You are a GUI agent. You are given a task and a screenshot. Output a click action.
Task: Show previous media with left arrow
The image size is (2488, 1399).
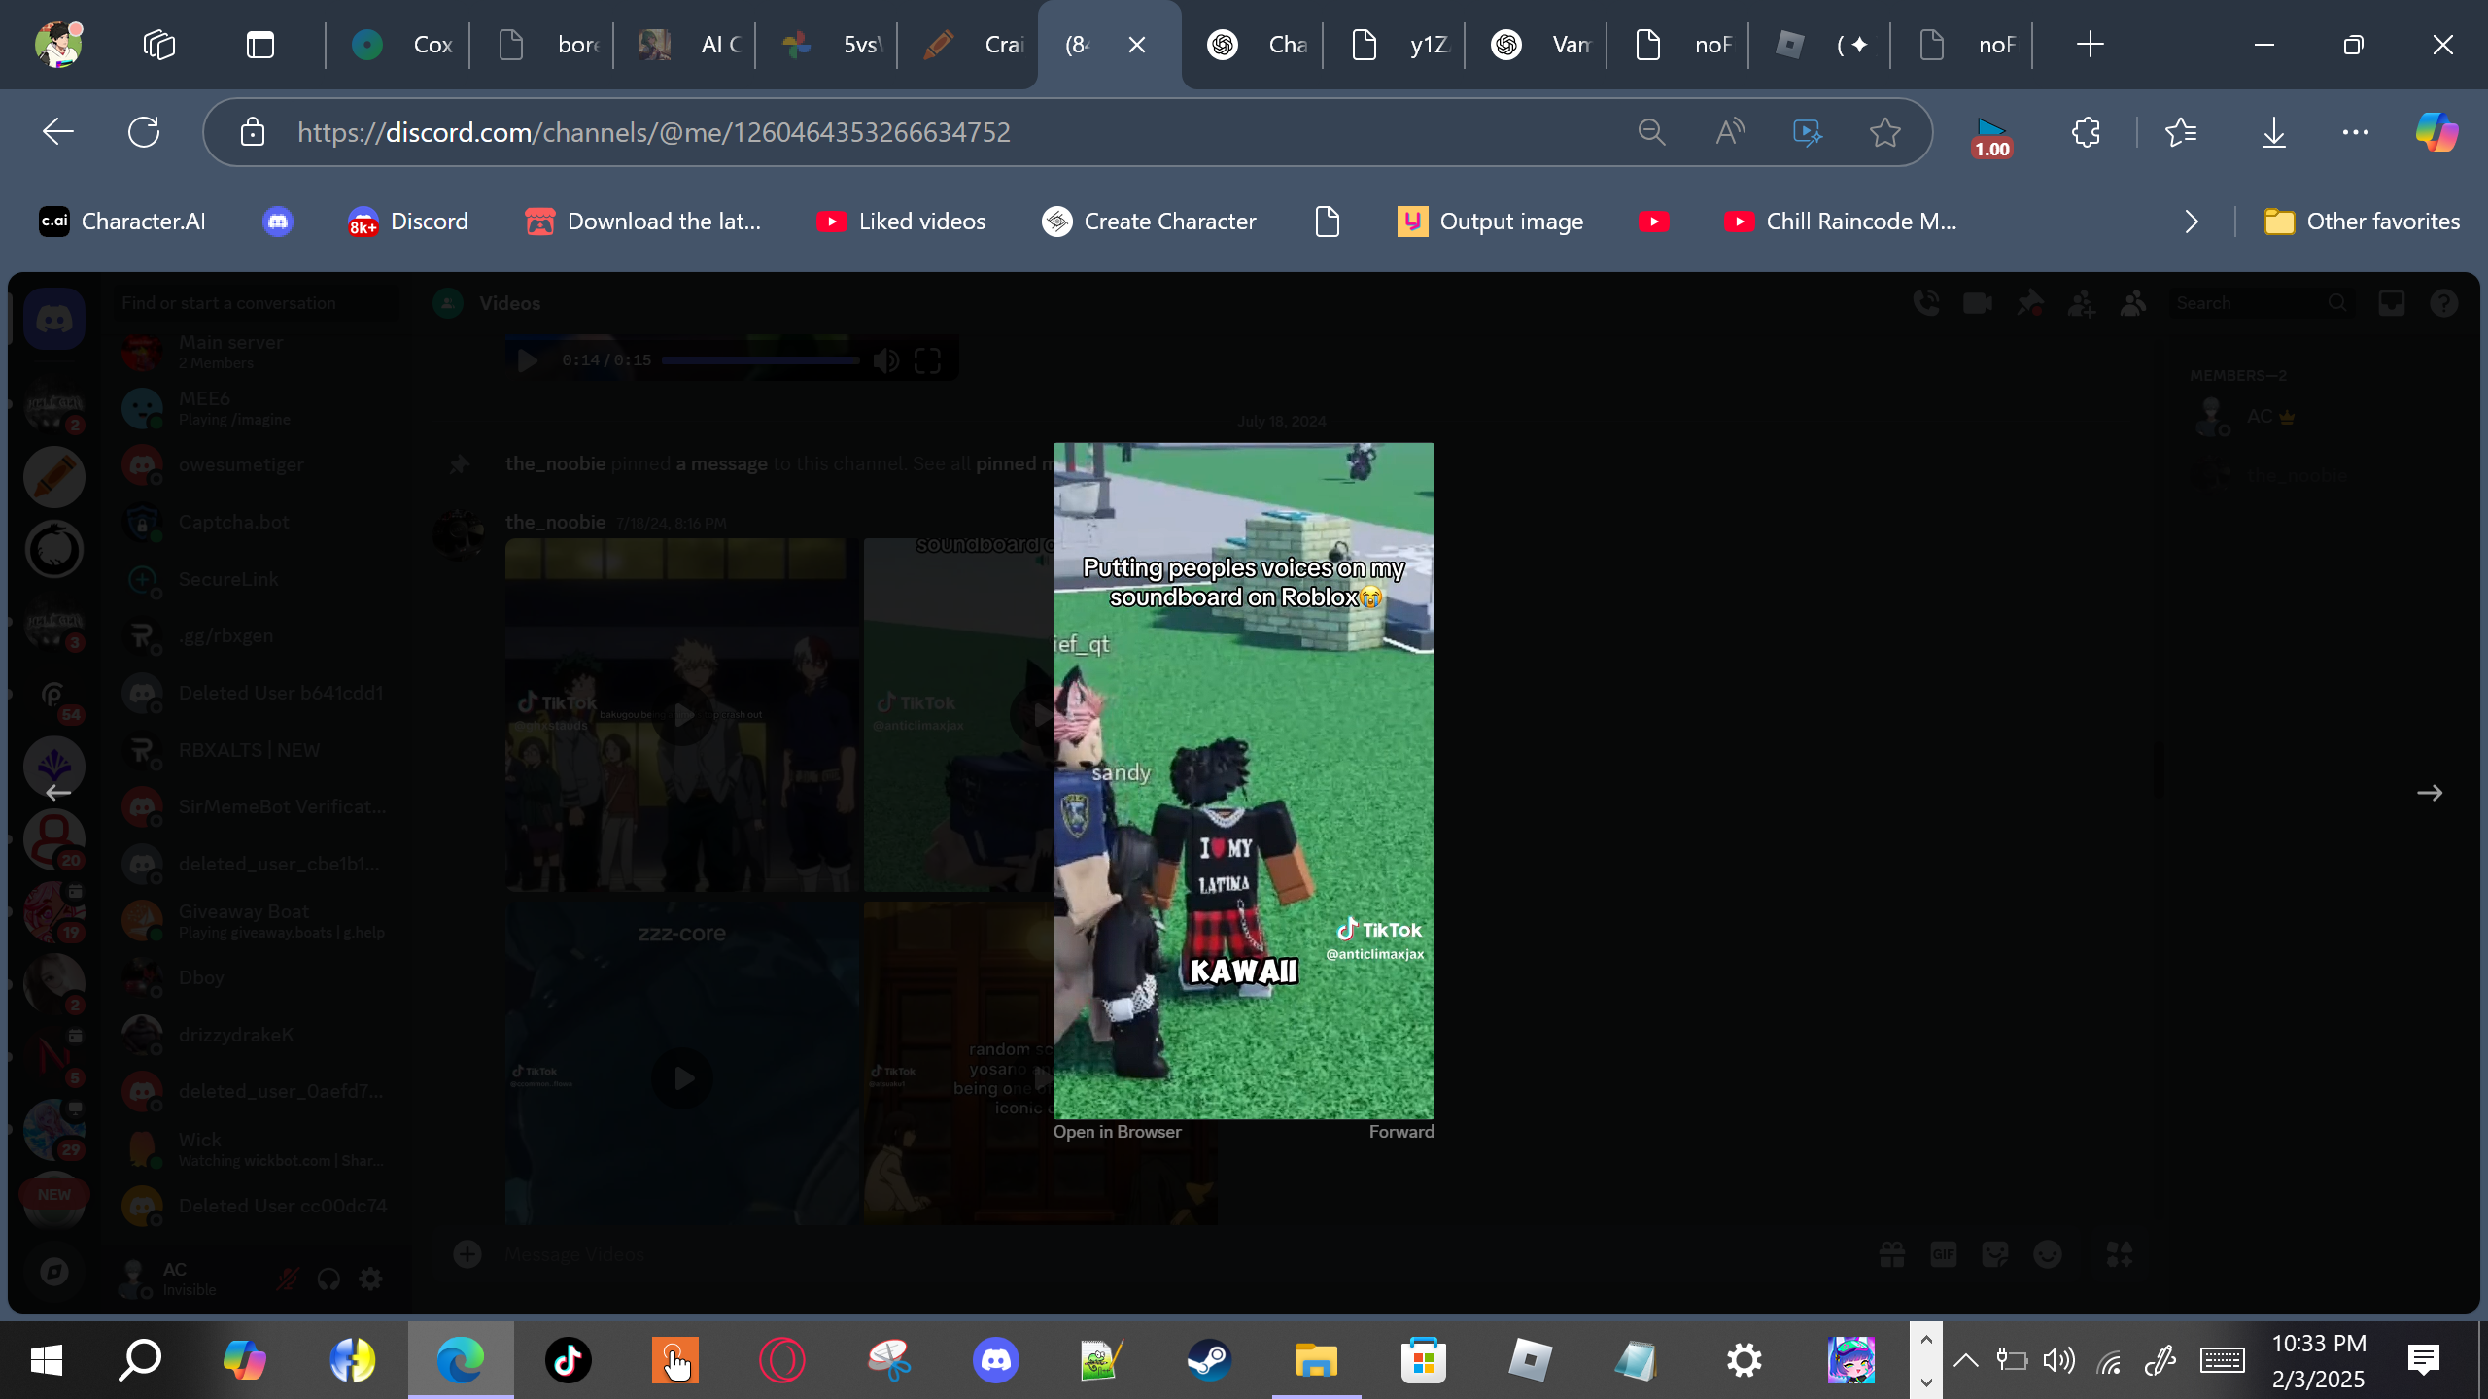tap(58, 793)
